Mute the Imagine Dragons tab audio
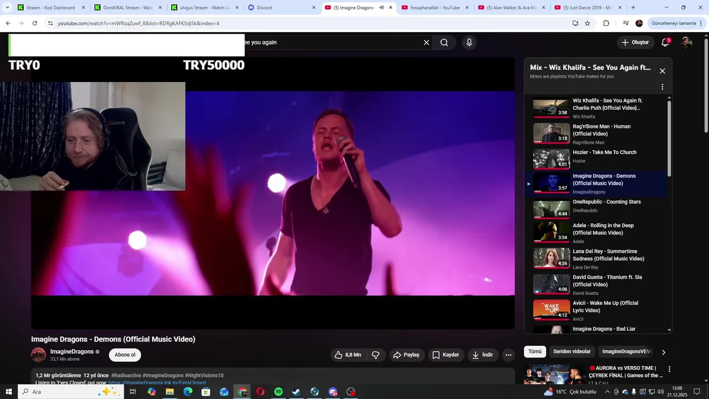The image size is (709, 399). pyautogui.click(x=382, y=8)
